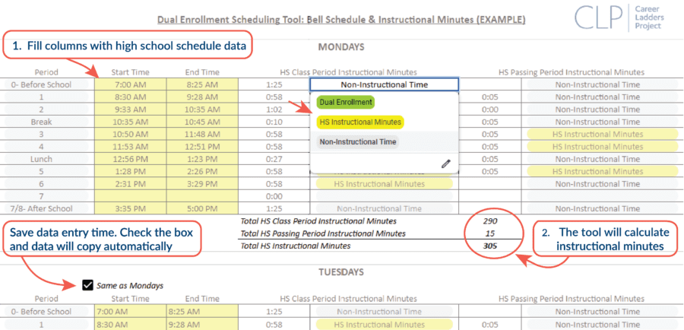Open Mondays Break passing period dropdown

603,122
